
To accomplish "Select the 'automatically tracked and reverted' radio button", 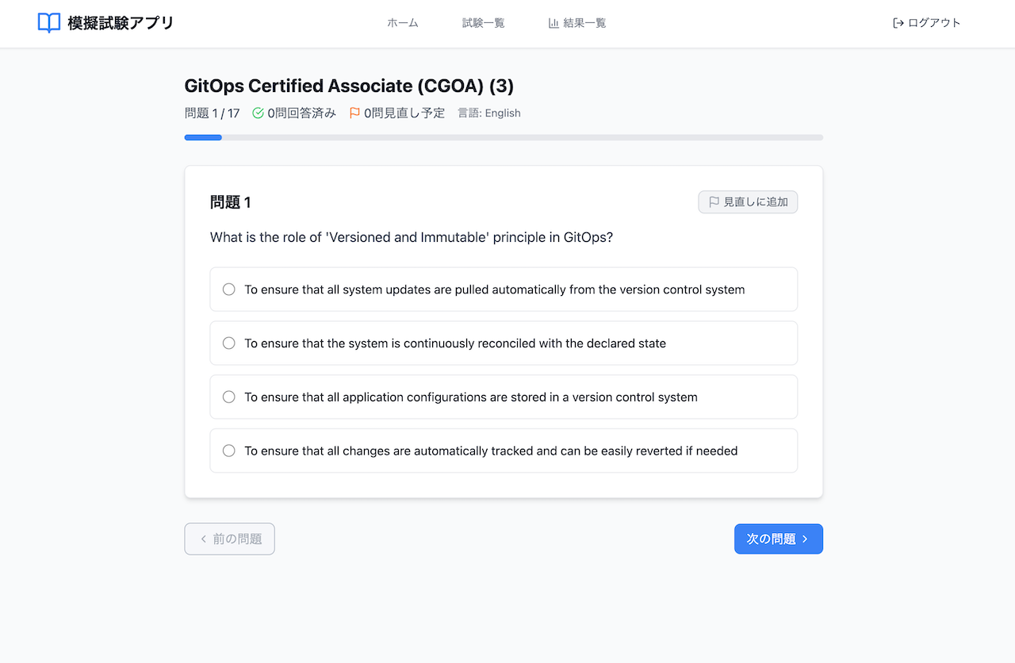I will (229, 451).
